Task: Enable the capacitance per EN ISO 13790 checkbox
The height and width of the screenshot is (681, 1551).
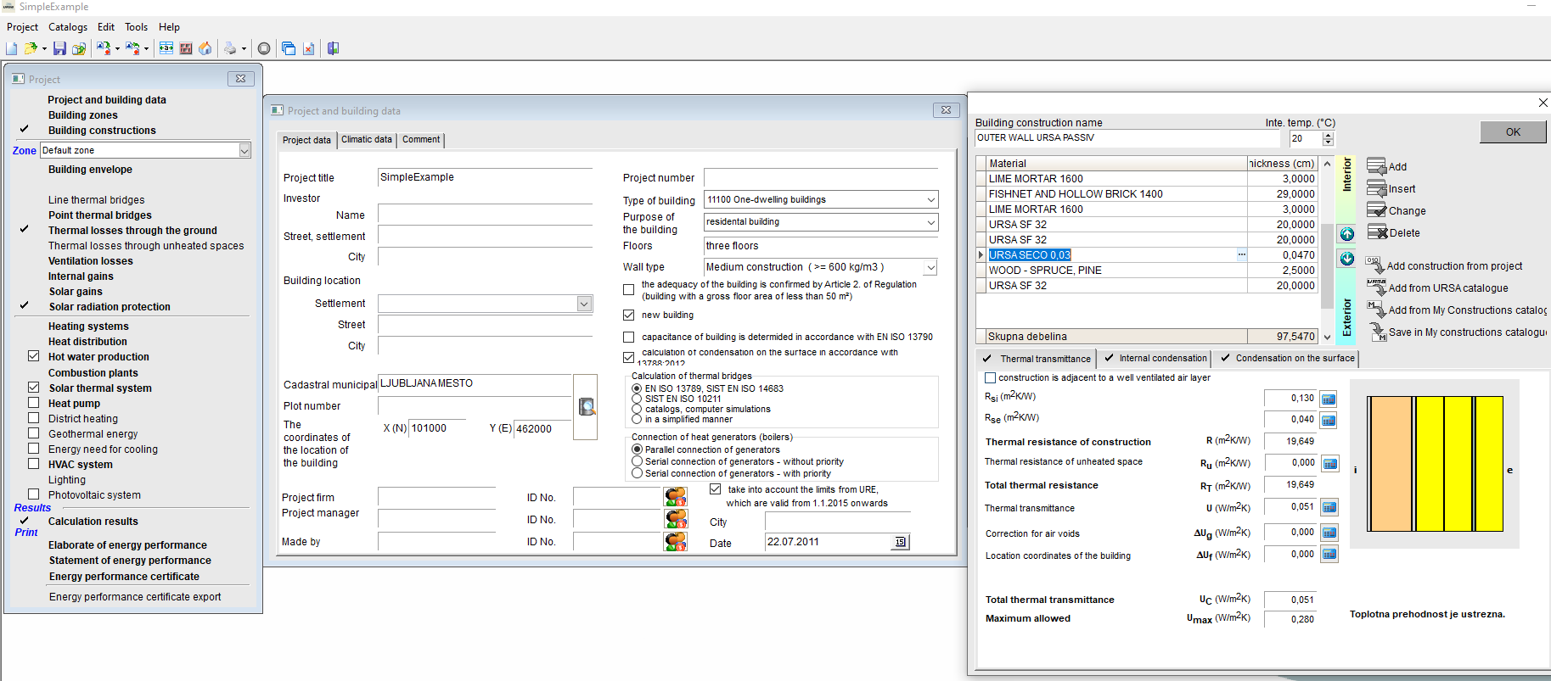Action: tap(628, 338)
